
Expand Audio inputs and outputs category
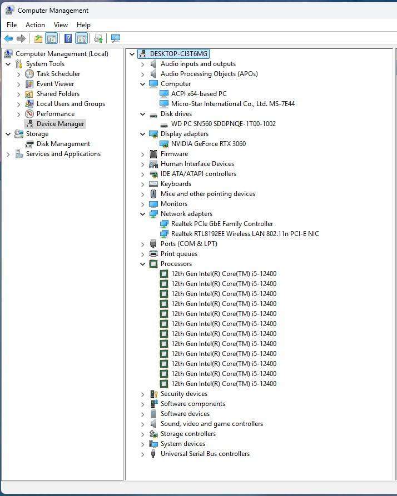(142, 64)
